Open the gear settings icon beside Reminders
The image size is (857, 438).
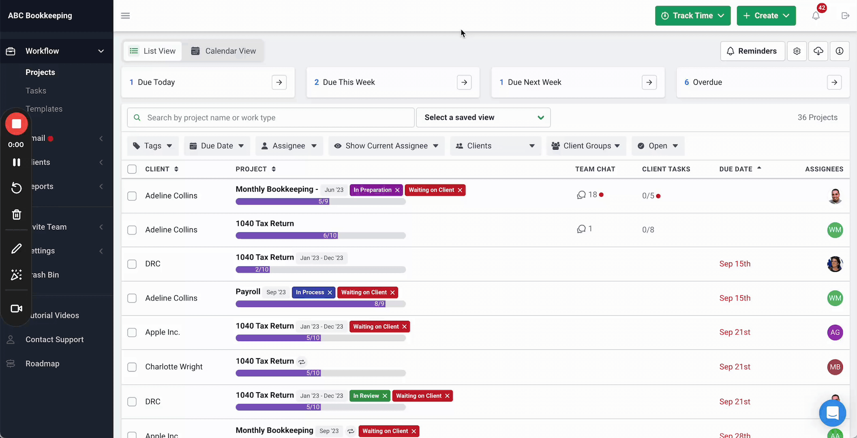tap(797, 51)
